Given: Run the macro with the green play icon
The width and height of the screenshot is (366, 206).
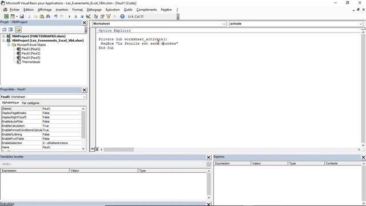Looking at the screenshot, I should point(69,17).
